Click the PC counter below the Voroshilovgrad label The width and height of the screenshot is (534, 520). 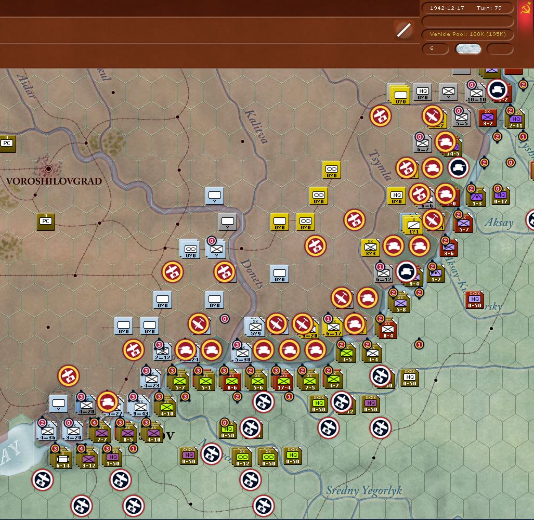point(46,222)
